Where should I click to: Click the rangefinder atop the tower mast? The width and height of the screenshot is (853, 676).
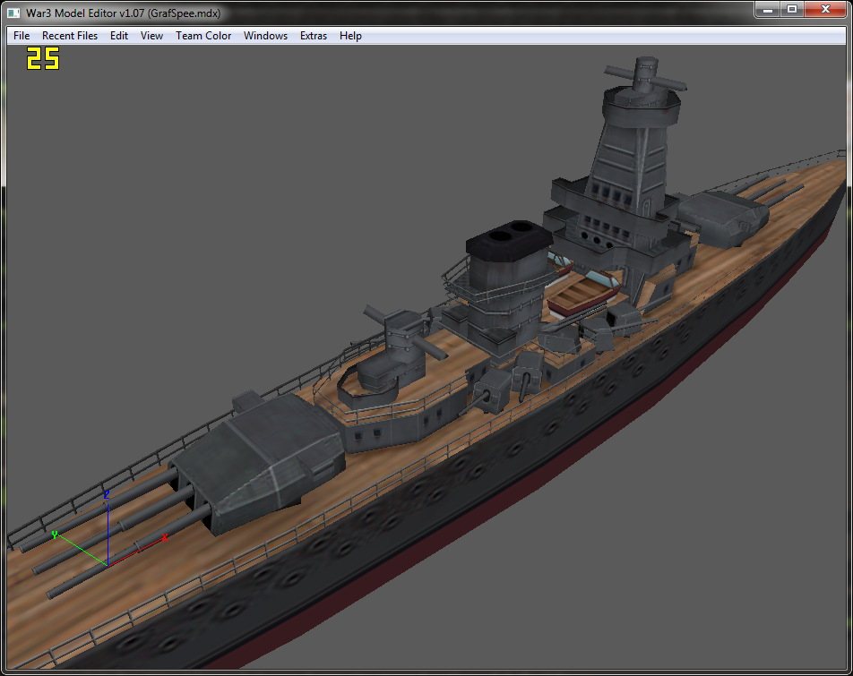coord(646,76)
